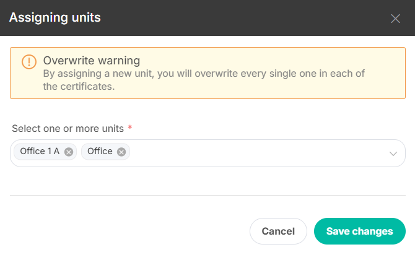Select the Office chip label
The height and width of the screenshot is (260, 415).
point(100,151)
